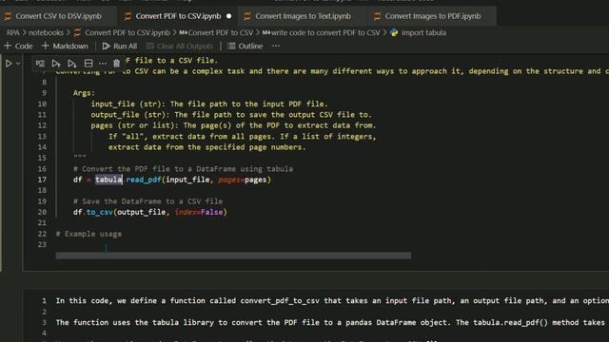Click Jupyter icon on Convert CSV to DSV tab
The width and height of the screenshot is (609, 342).
pos(8,16)
